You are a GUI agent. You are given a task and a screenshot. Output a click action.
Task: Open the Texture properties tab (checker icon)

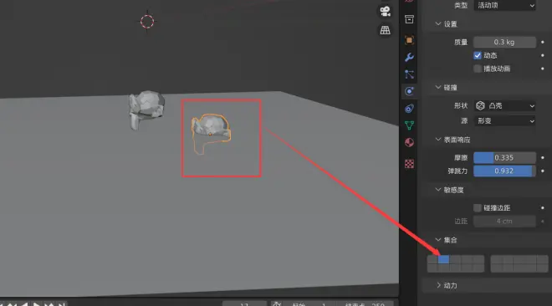409,164
